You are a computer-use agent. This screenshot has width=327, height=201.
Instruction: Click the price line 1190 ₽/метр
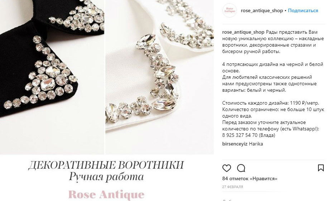(271, 103)
